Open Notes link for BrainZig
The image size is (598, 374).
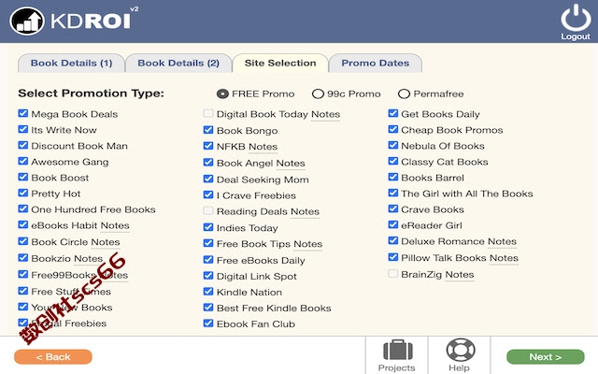pos(460,274)
